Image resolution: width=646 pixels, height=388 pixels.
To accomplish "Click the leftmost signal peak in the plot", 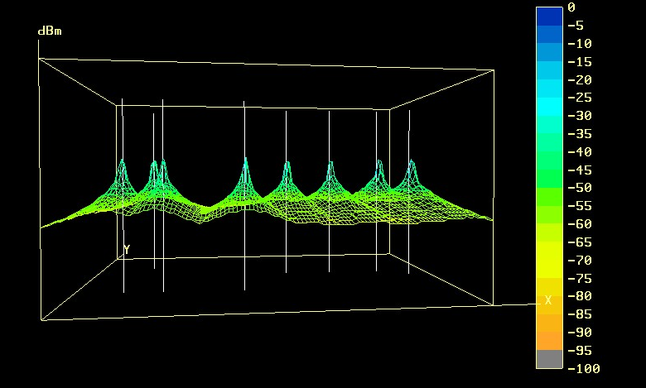I will [x=123, y=162].
